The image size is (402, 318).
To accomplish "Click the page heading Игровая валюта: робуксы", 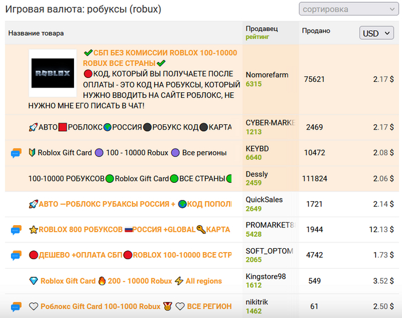I will [83, 9].
